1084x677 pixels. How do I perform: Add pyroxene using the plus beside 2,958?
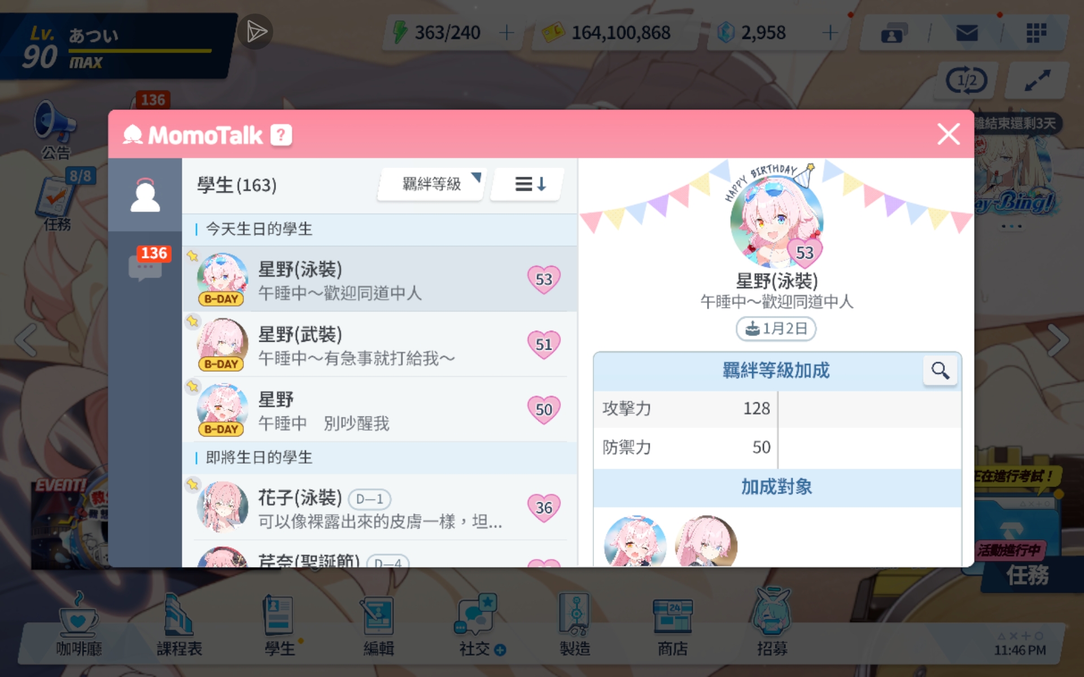tap(829, 32)
